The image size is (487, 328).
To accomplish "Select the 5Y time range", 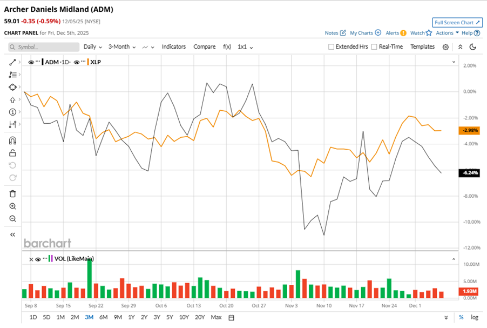I will (x=170, y=317).
